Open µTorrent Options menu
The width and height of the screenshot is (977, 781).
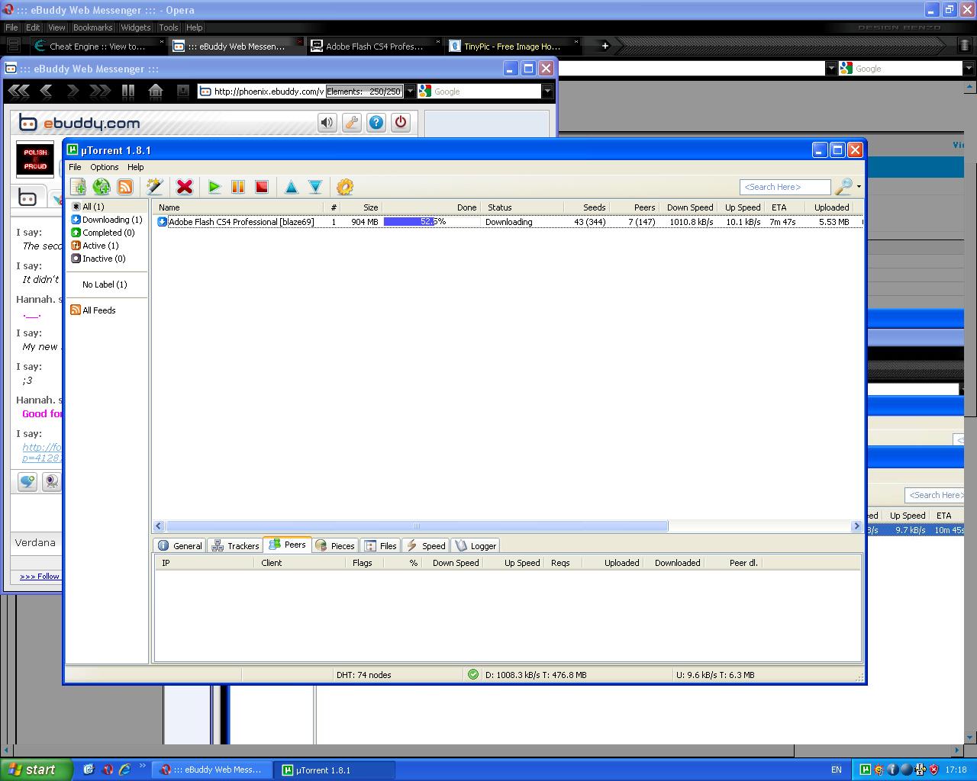point(104,167)
